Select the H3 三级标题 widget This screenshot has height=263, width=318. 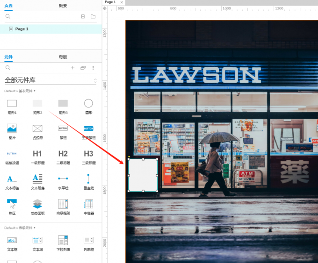(x=89, y=157)
